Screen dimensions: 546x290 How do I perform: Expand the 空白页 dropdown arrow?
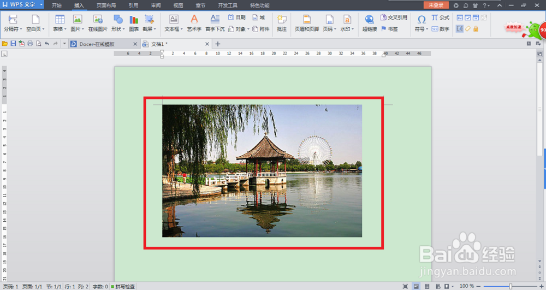[x=43, y=29]
